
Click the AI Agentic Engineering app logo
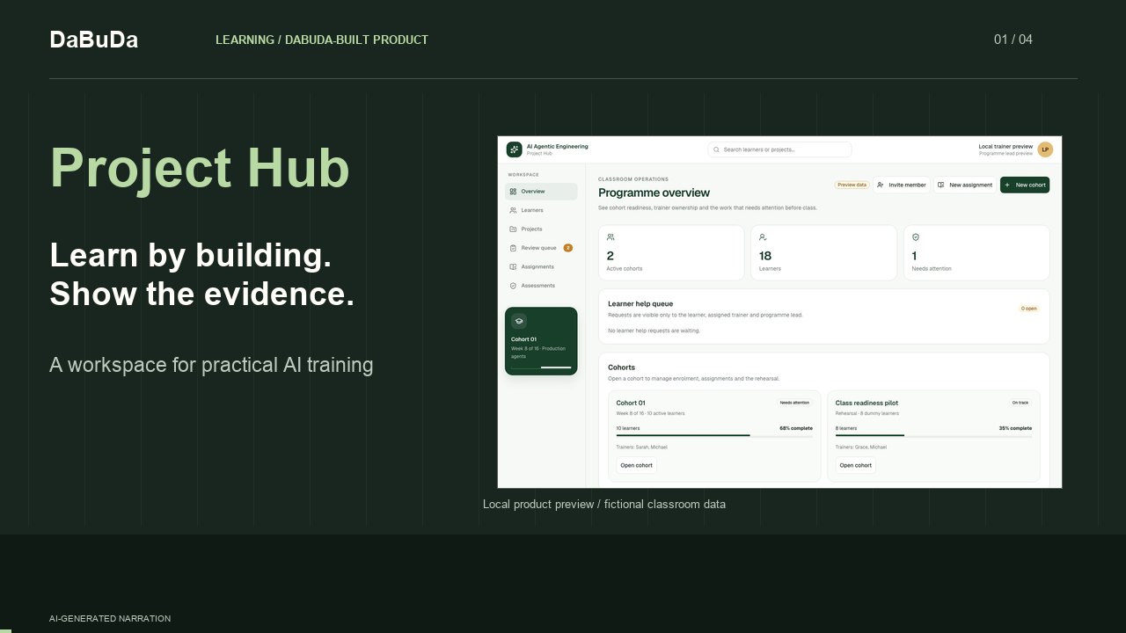click(x=514, y=149)
